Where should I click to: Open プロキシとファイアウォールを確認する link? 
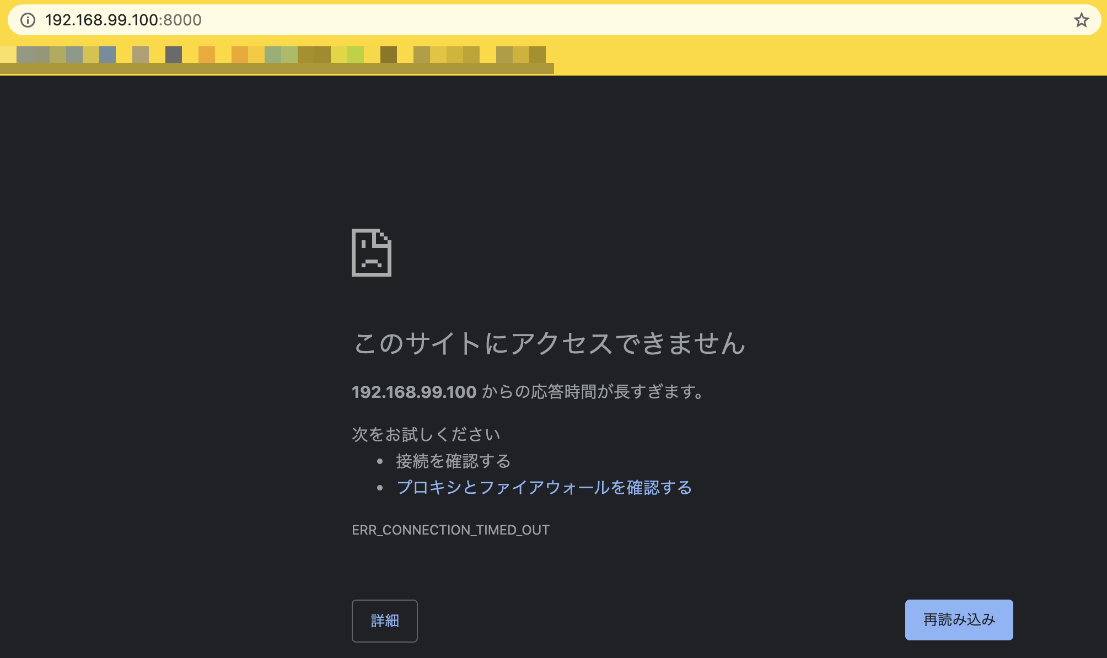[x=544, y=487]
